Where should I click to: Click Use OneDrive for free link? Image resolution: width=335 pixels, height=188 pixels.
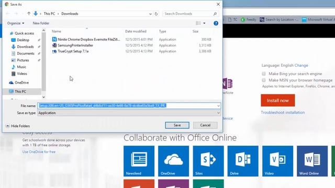39,152
